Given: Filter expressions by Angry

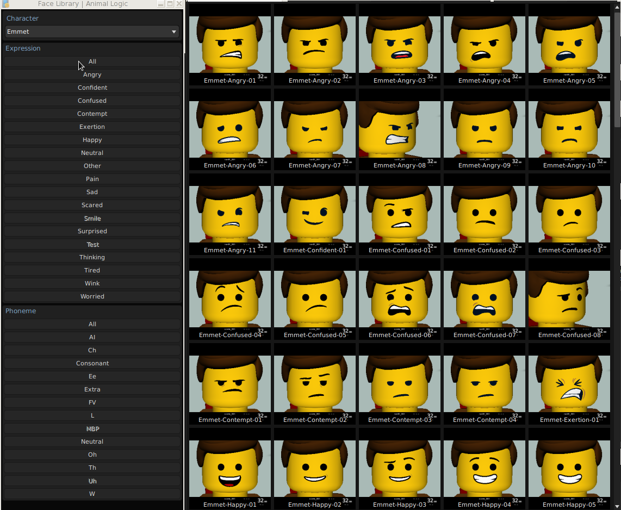Looking at the screenshot, I should coord(92,74).
